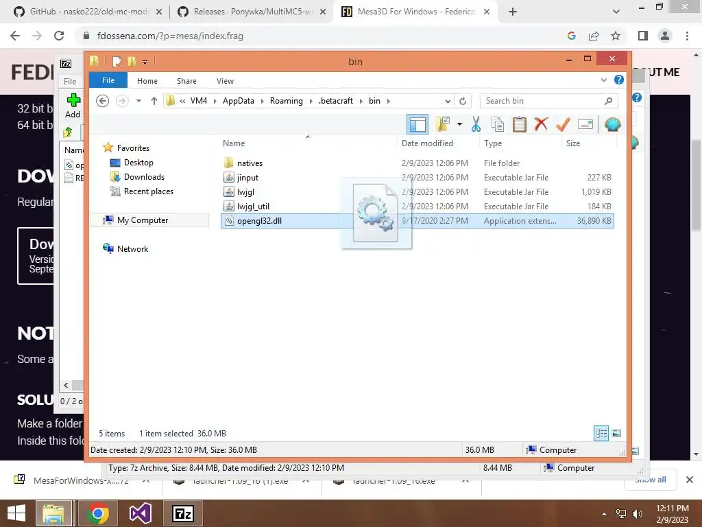Viewport: 702px width, 527px height.
Task: Click the share page icon in Chrome
Action: [x=594, y=36]
